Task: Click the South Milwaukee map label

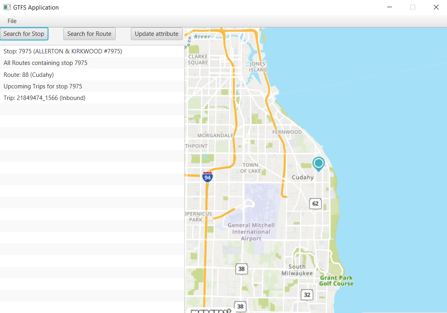Action: [x=297, y=270]
